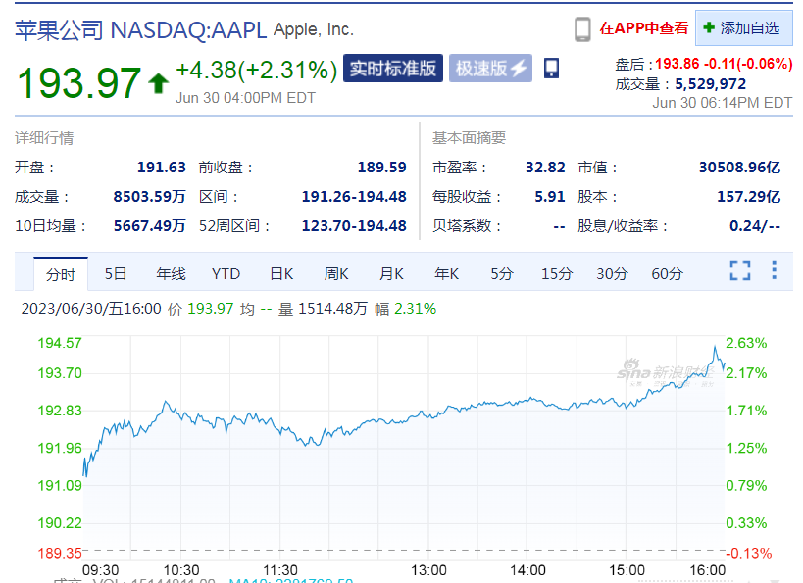Select the 30分 chart tab
803x583 pixels.
coord(612,273)
